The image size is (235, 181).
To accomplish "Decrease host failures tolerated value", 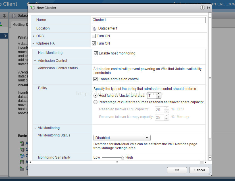I will [159, 97].
